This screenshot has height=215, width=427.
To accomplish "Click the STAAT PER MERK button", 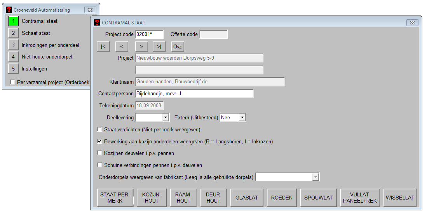I will [115, 198].
